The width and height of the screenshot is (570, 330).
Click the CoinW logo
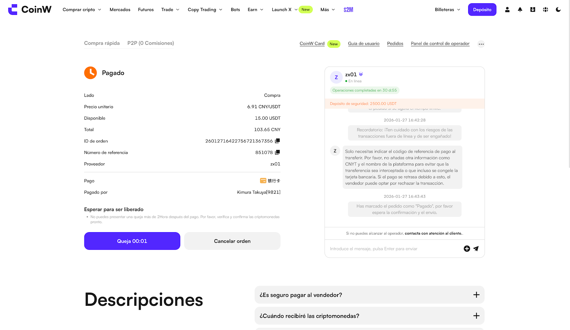(x=30, y=10)
